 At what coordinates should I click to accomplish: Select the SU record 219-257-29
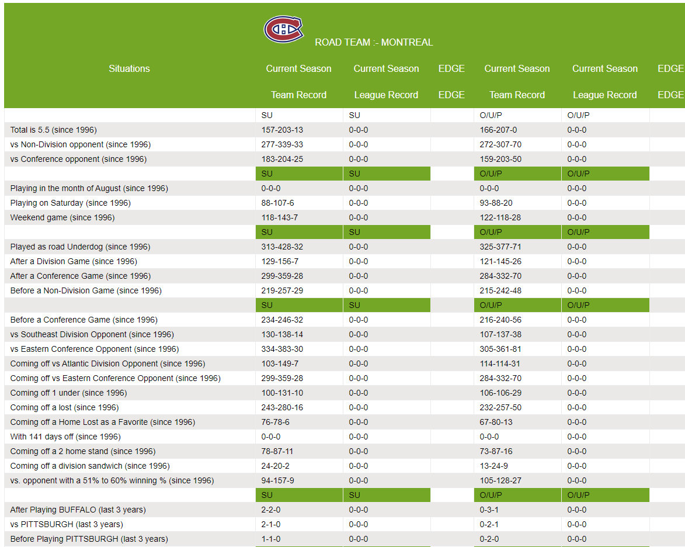click(x=282, y=290)
